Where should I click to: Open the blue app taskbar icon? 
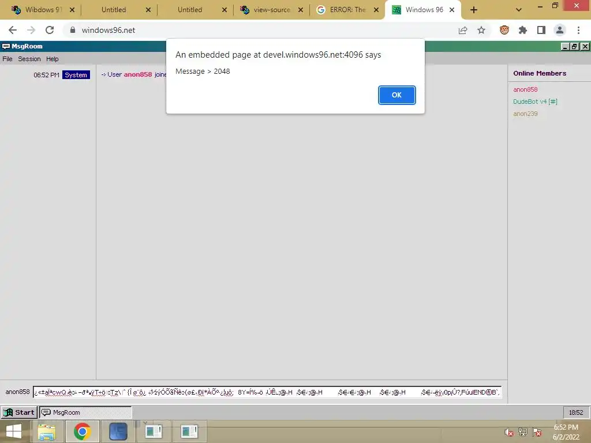coord(118,431)
